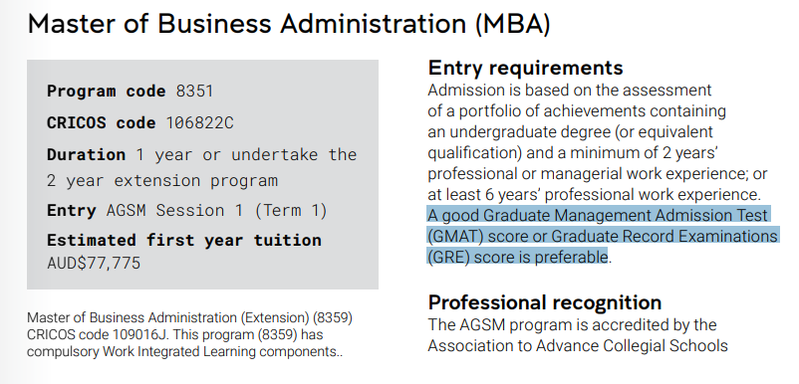Click the 'at least 6 years' professional' line

[x=594, y=194]
